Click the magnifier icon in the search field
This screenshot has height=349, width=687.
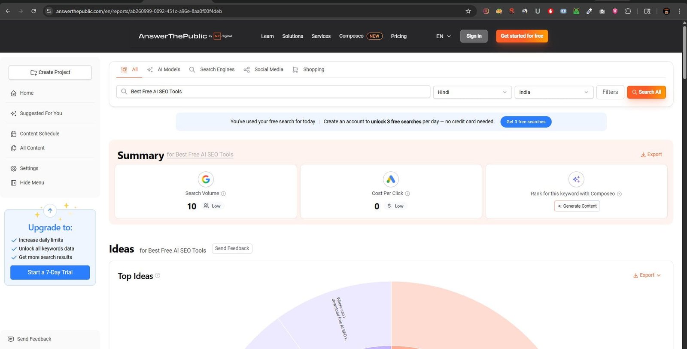tap(124, 92)
